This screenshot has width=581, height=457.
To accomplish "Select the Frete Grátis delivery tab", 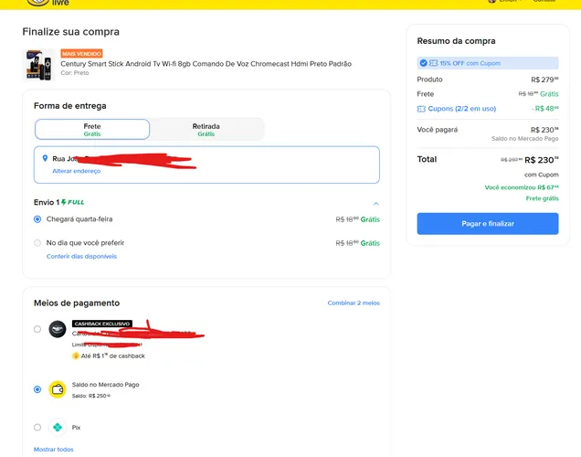I will click(x=92, y=130).
